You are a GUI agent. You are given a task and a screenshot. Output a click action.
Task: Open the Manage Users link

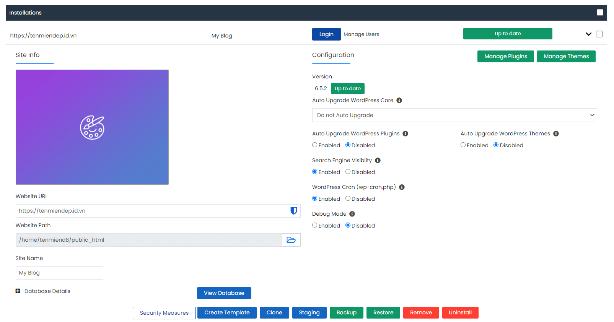(361, 34)
